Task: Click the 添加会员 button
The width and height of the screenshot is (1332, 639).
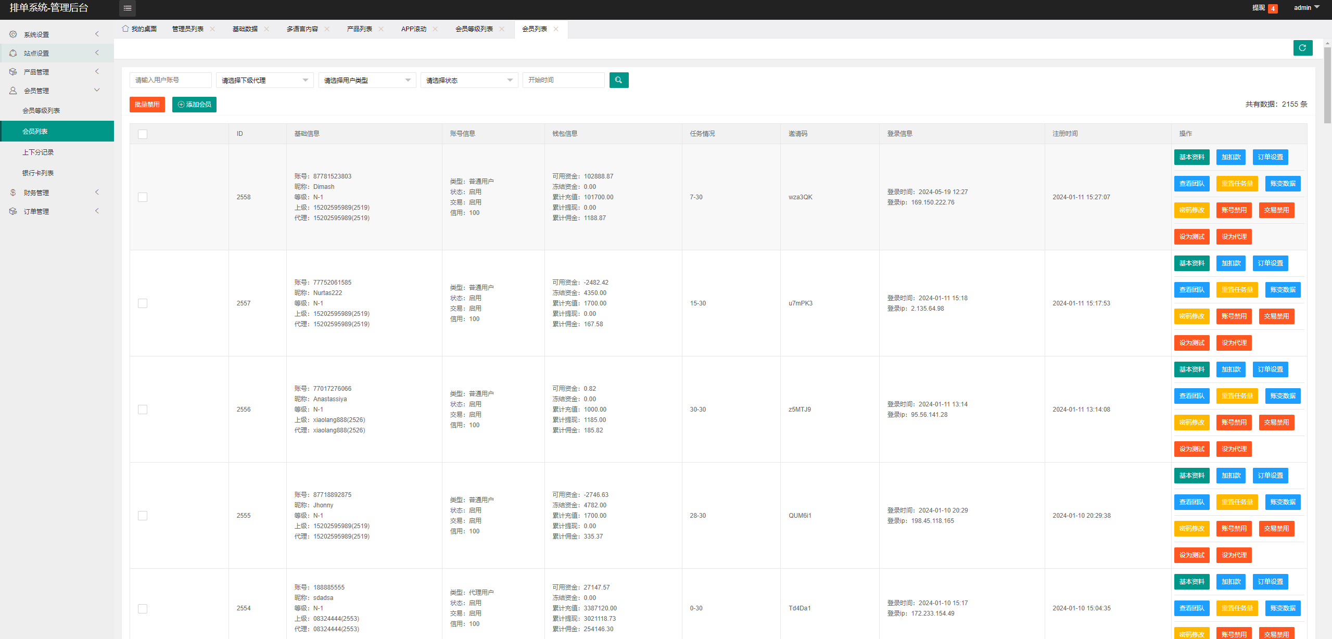Action: point(194,105)
